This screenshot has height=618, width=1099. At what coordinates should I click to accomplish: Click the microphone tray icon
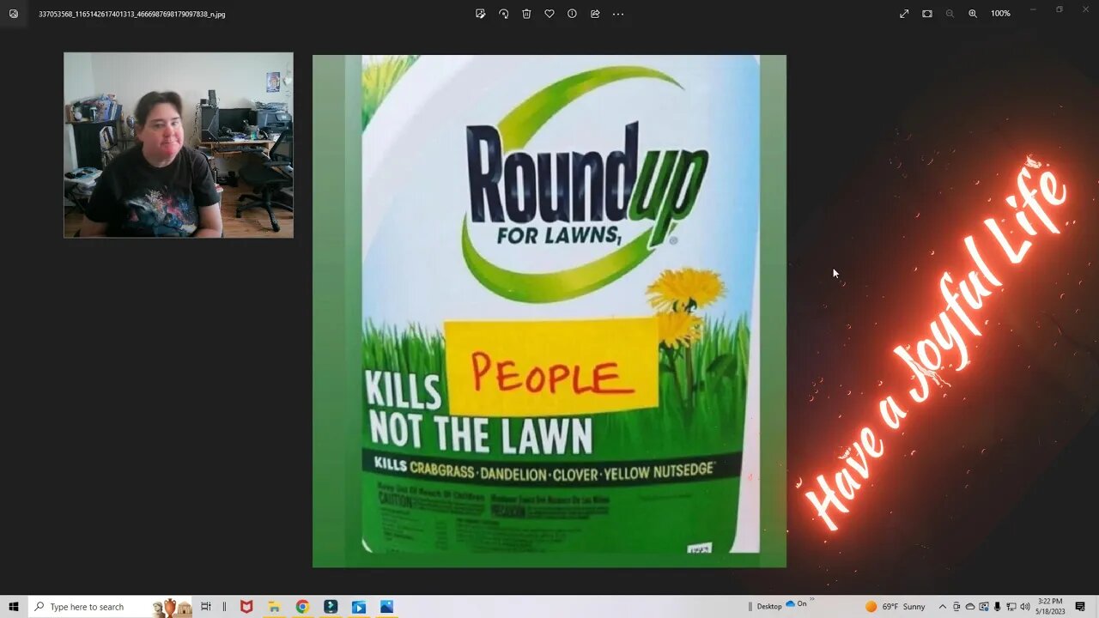997,607
